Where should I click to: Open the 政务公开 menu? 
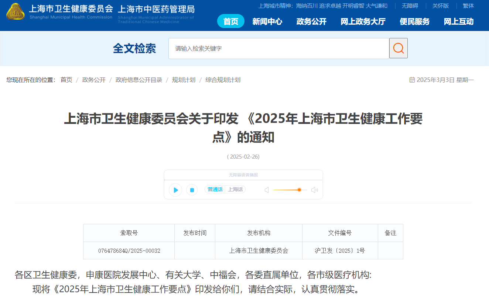(x=311, y=21)
